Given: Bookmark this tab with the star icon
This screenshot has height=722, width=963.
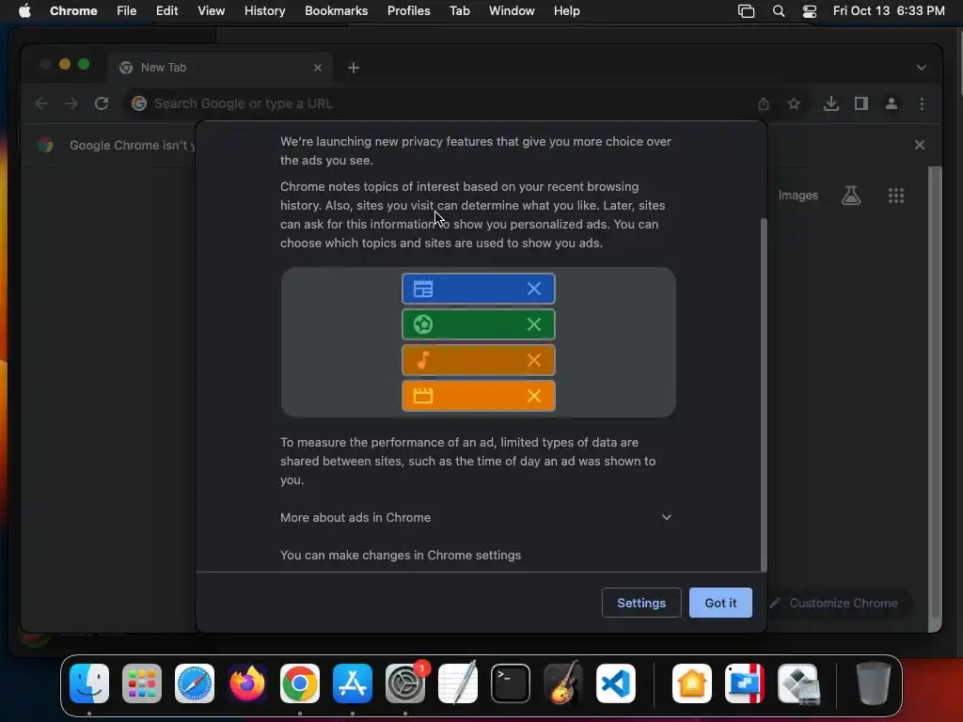Looking at the screenshot, I should (794, 103).
